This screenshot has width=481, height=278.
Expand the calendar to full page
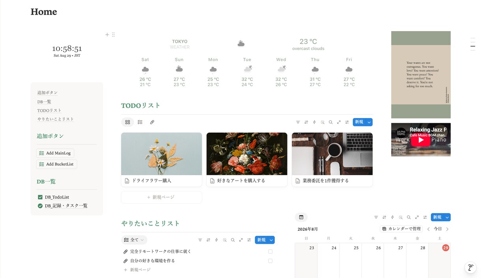coord(417,217)
